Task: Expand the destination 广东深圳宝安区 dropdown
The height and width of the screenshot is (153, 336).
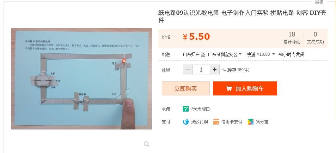Action: (225, 54)
